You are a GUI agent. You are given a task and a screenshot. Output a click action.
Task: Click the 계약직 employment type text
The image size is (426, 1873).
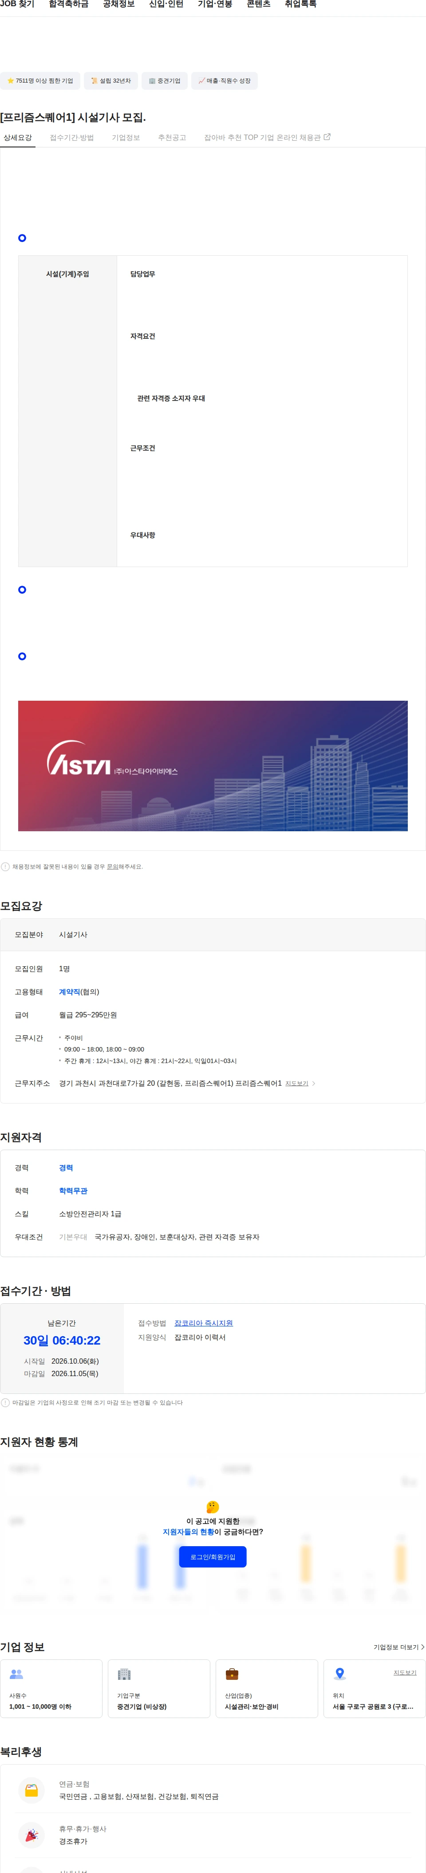(x=70, y=992)
